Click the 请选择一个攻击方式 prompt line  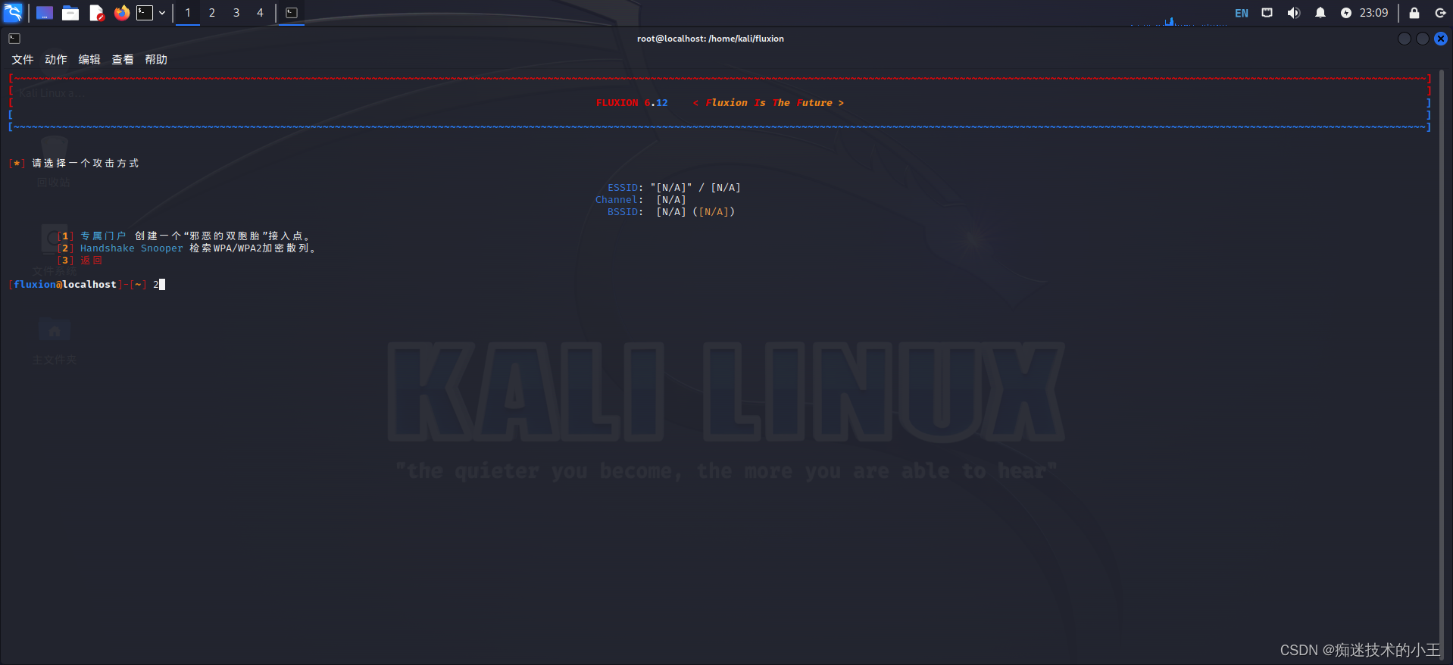click(74, 164)
